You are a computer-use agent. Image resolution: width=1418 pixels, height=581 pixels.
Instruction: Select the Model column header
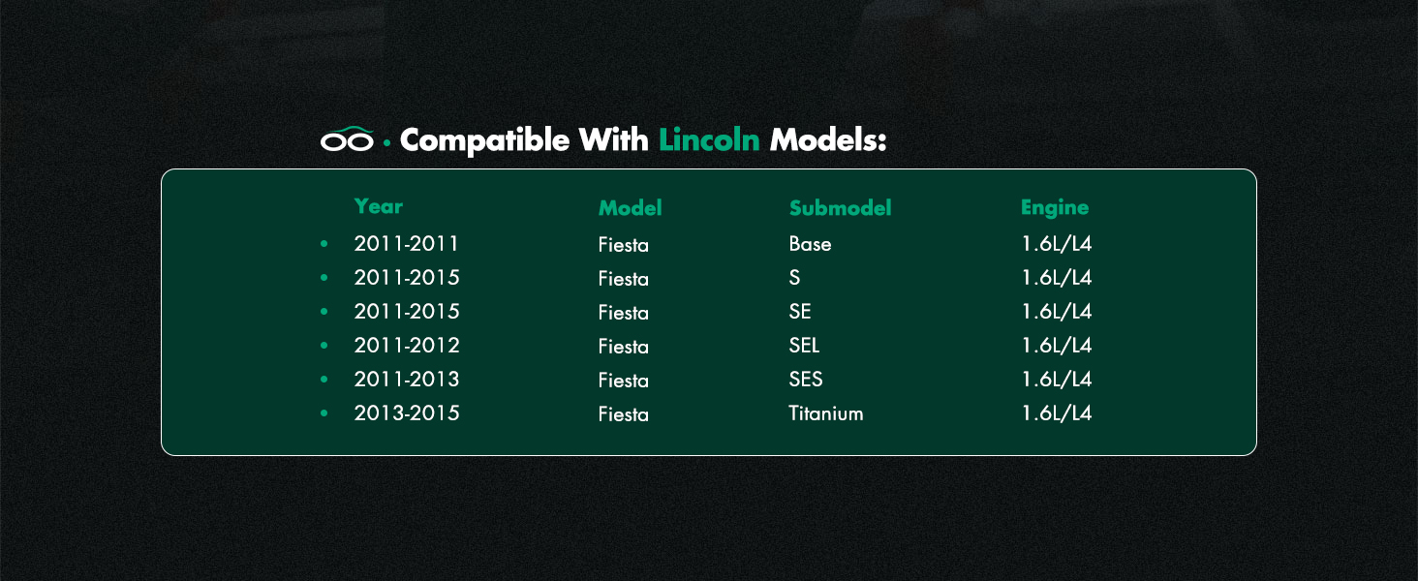pos(630,208)
